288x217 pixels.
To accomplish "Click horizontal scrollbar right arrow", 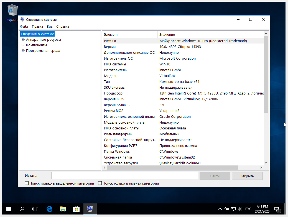I will click(261, 167).
